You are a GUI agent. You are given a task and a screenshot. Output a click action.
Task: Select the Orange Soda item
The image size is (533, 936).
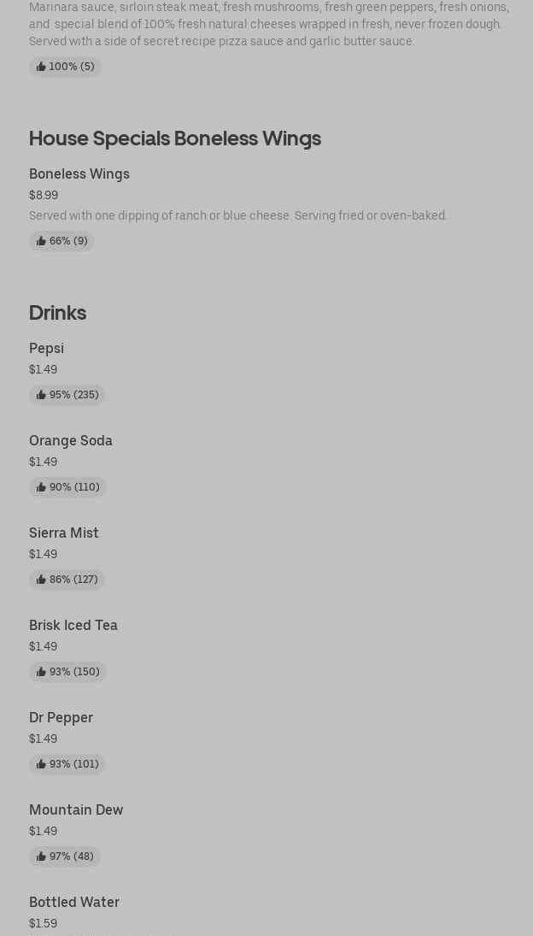pyautogui.click(x=71, y=440)
